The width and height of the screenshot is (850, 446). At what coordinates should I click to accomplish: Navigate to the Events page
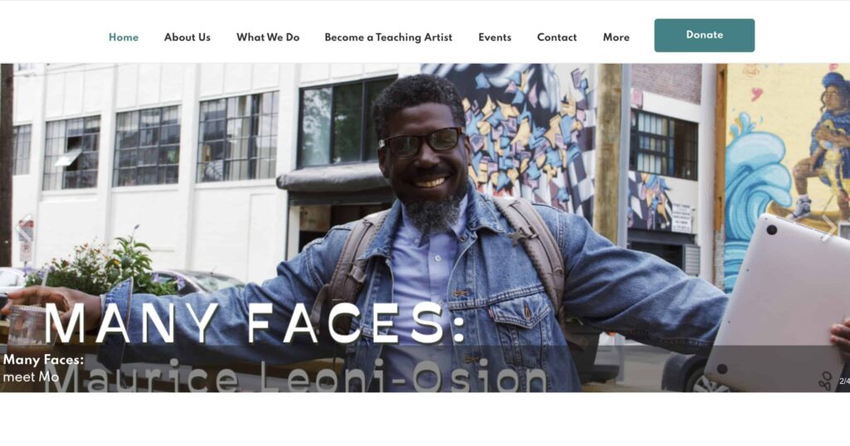click(495, 37)
